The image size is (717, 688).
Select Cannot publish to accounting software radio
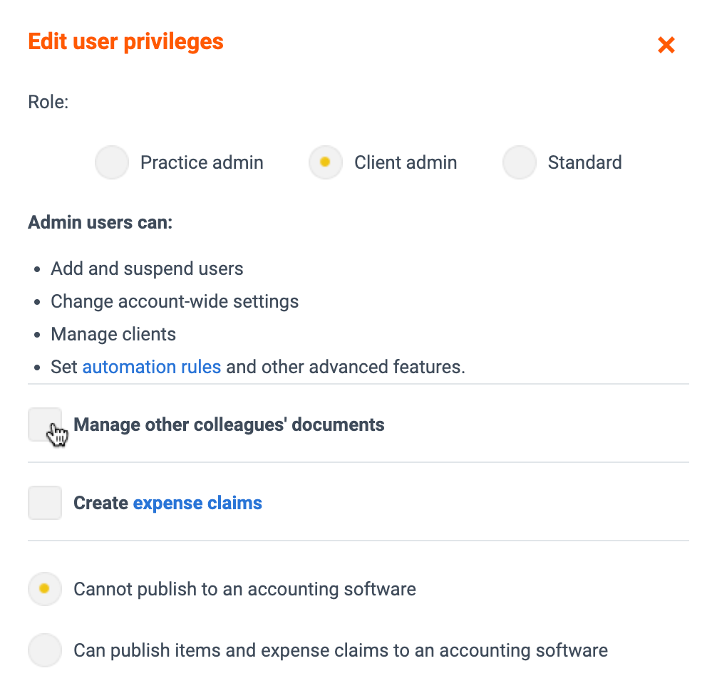pos(44,588)
